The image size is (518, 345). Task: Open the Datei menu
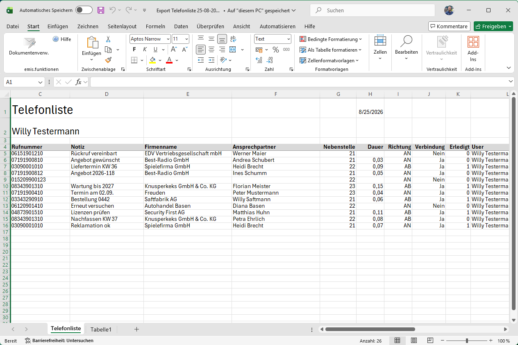click(13, 26)
